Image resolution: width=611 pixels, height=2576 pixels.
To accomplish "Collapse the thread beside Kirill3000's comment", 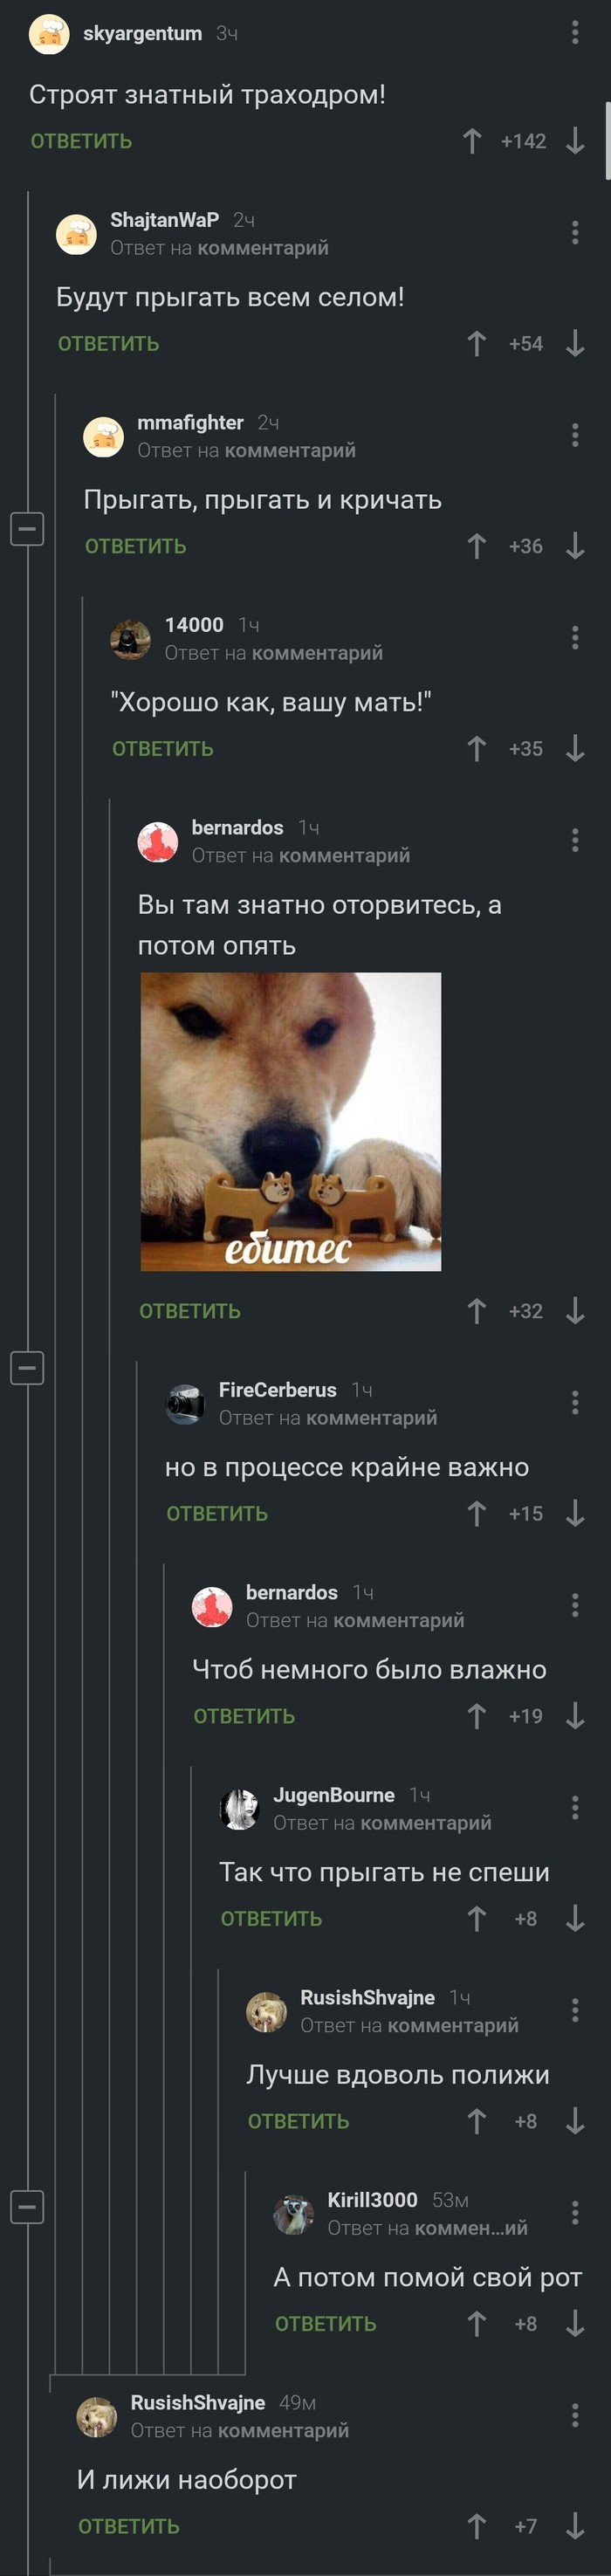I will [x=27, y=2206].
